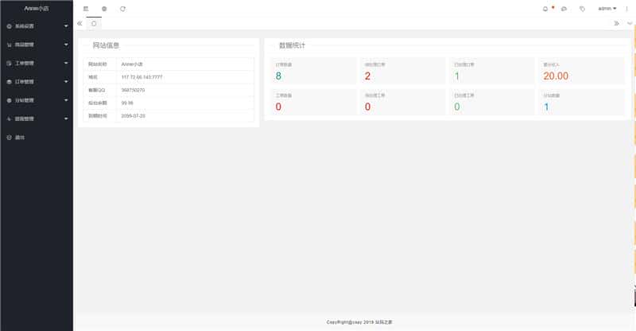Image resolution: width=636 pixels, height=331 pixels.
Task: Open the admin user dropdown
Action: click(607, 9)
